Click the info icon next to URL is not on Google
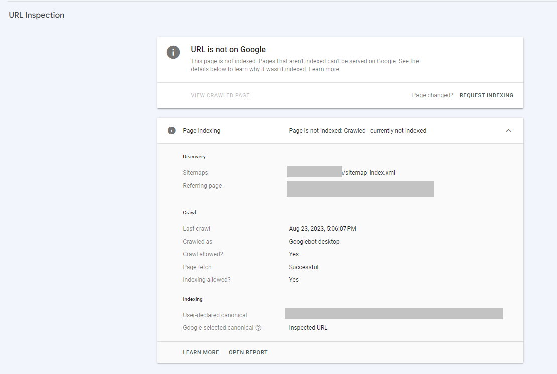557x374 pixels. (173, 52)
